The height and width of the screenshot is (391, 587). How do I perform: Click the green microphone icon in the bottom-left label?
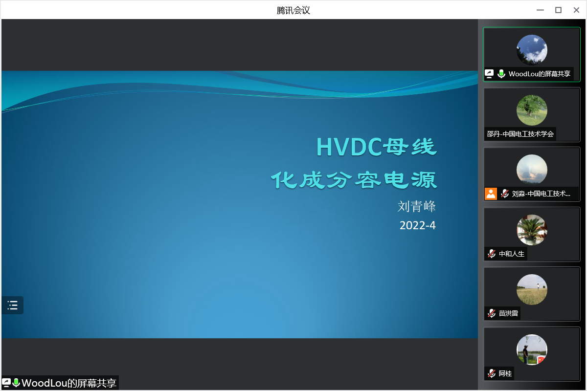point(16,383)
